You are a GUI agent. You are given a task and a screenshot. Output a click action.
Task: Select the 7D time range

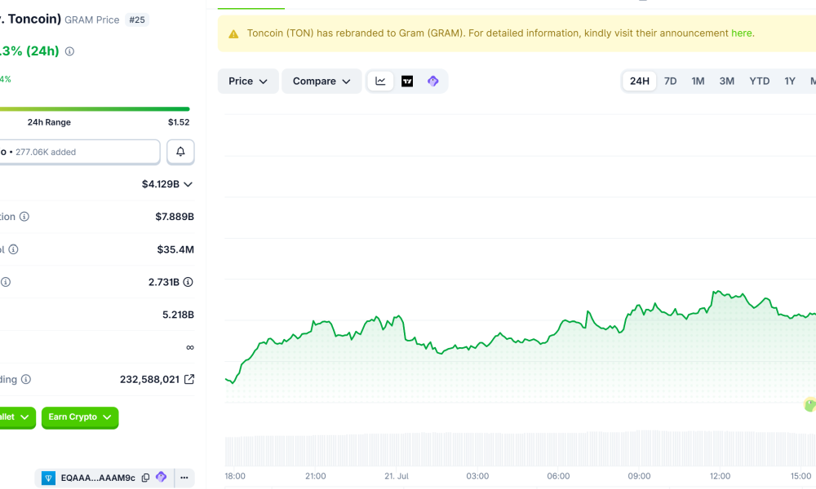tap(670, 81)
